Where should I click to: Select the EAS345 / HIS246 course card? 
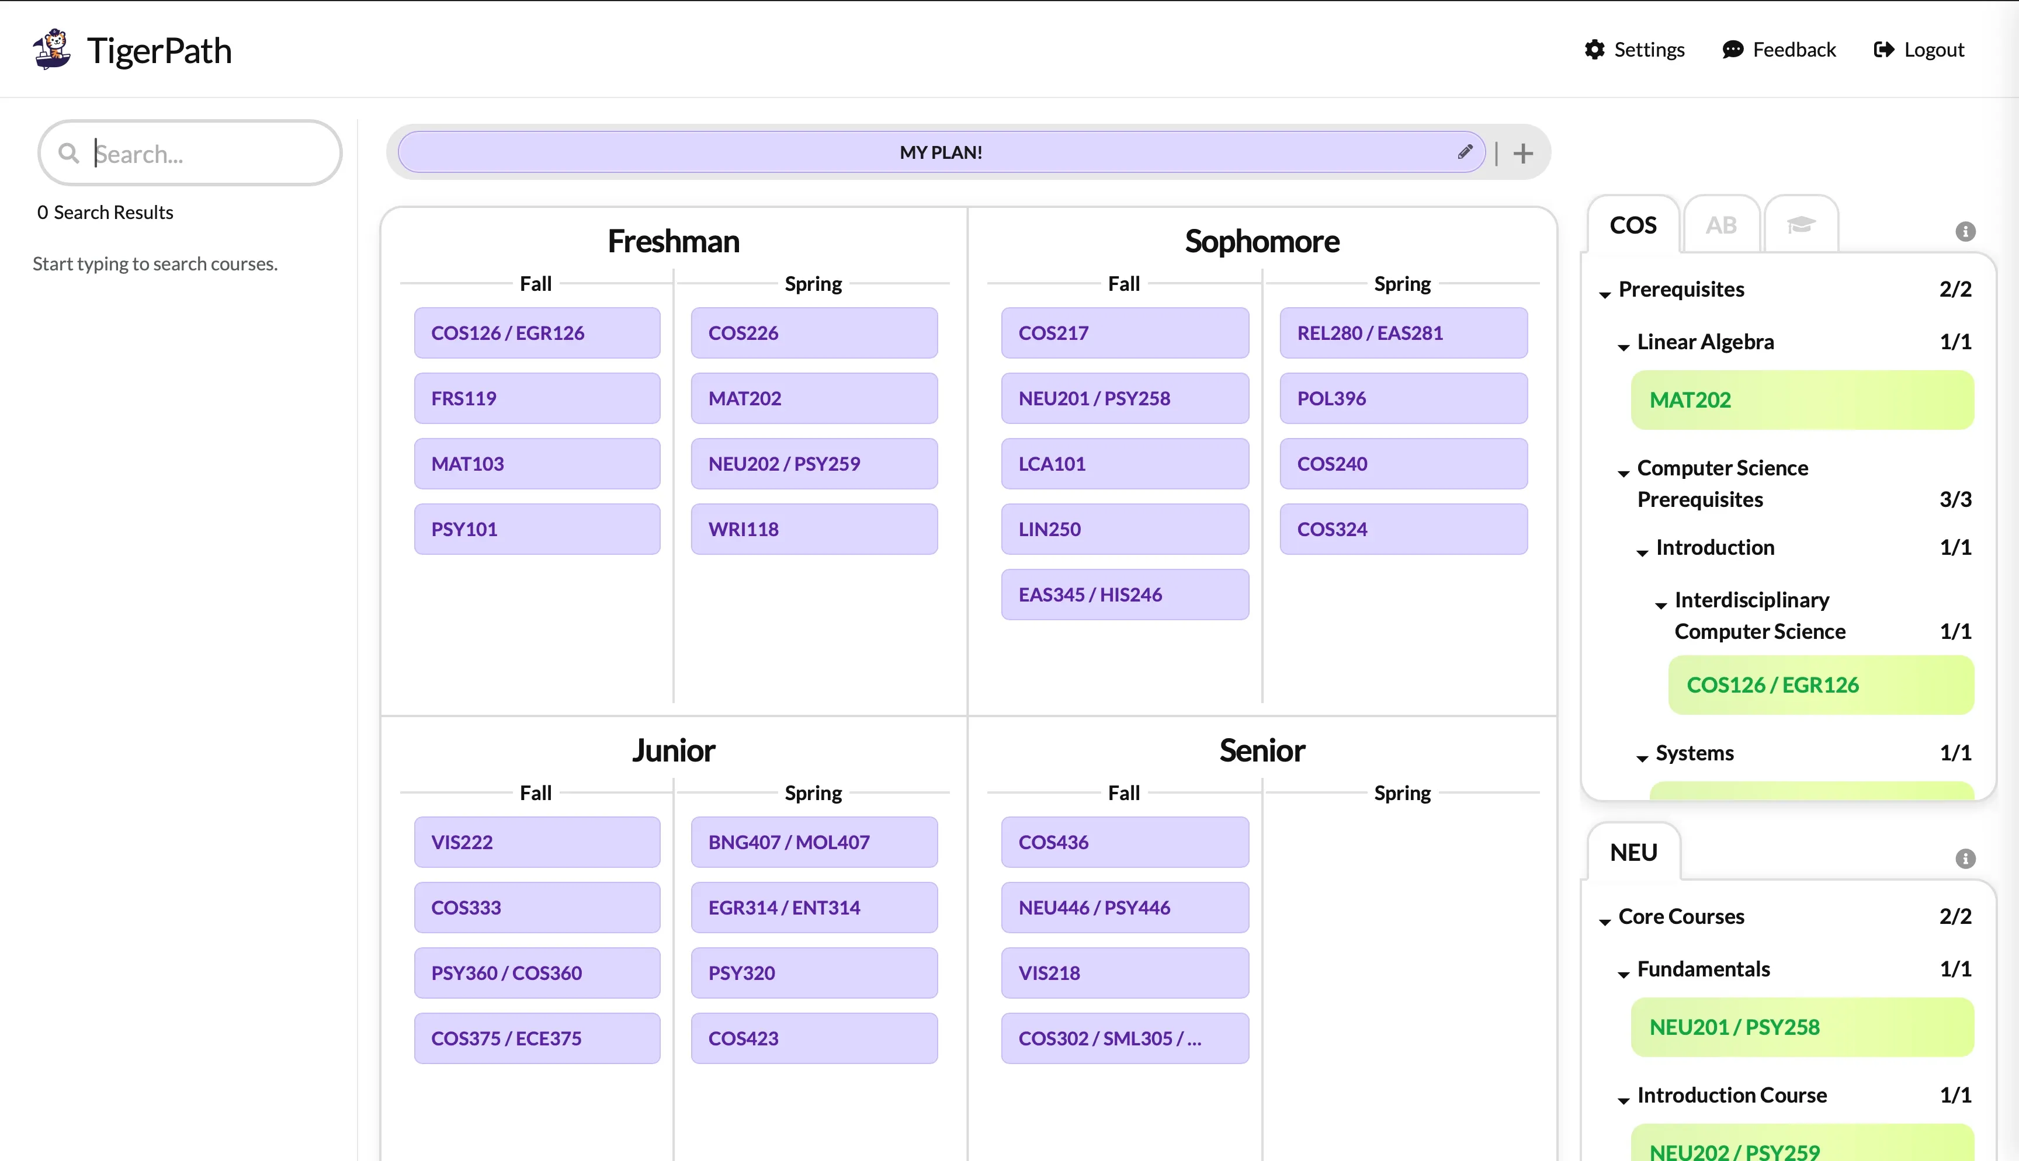click(x=1125, y=594)
